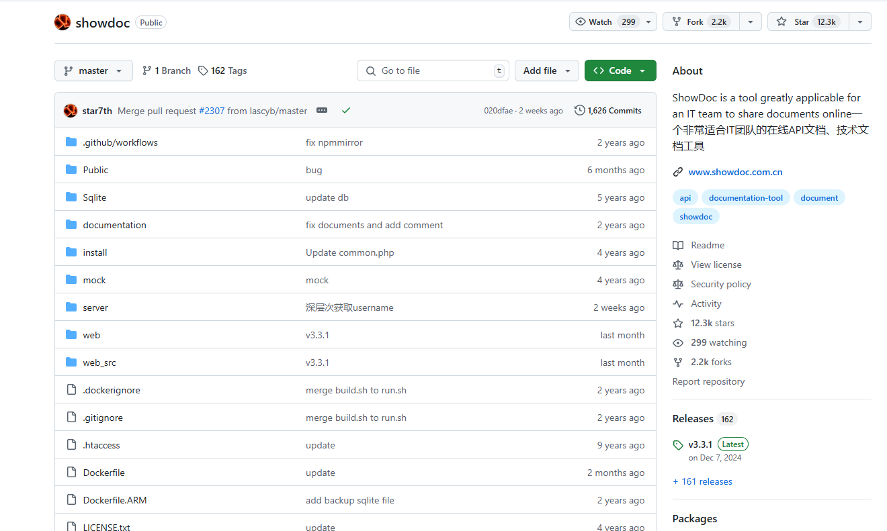Open commit message 'update db'
887x531 pixels.
[x=327, y=197]
